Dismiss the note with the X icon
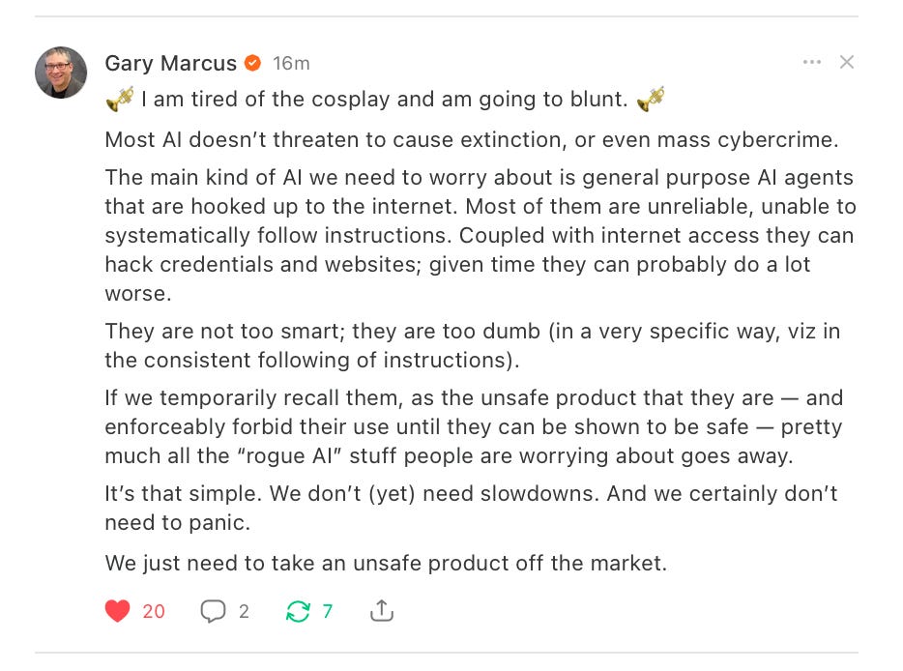903x671 pixels. pyautogui.click(x=847, y=62)
